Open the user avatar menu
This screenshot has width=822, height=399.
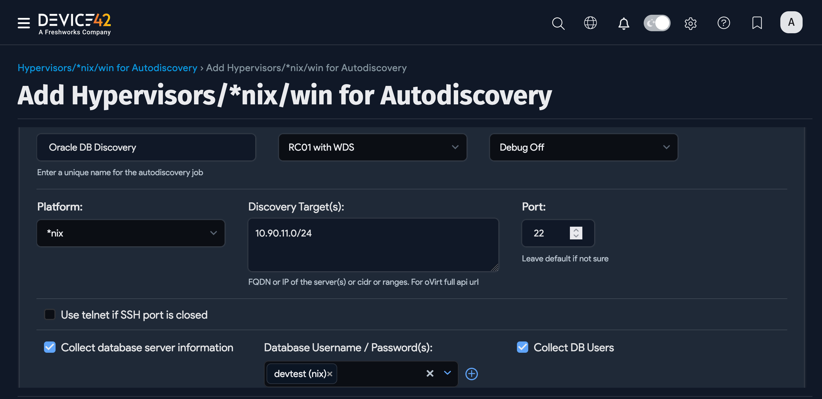[x=791, y=22]
